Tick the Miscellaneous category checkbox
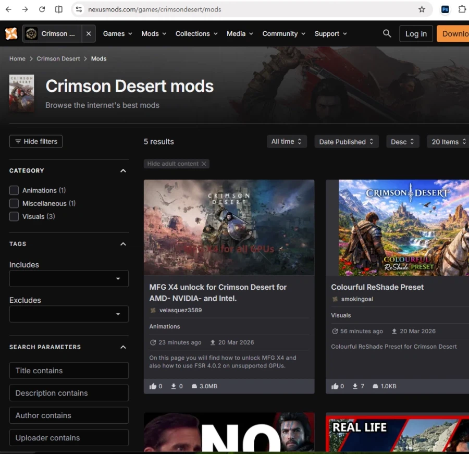Viewport: 469px width, 454px height. [14, 203]
